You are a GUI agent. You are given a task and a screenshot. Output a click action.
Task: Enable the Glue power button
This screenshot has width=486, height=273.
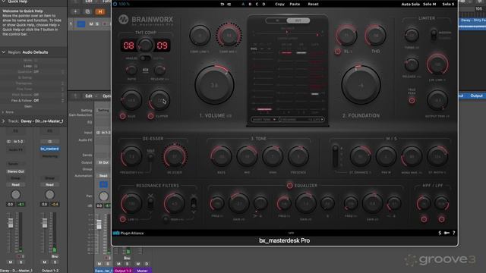pos(123,116)
